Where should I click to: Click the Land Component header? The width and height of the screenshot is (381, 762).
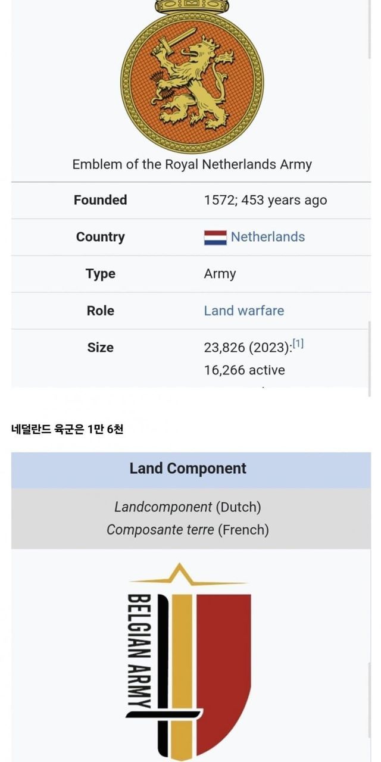point(188,469)
